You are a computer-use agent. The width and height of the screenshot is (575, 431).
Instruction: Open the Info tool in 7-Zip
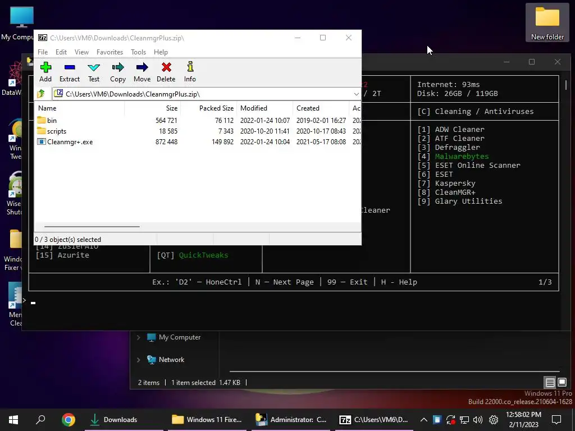point(190,72)
